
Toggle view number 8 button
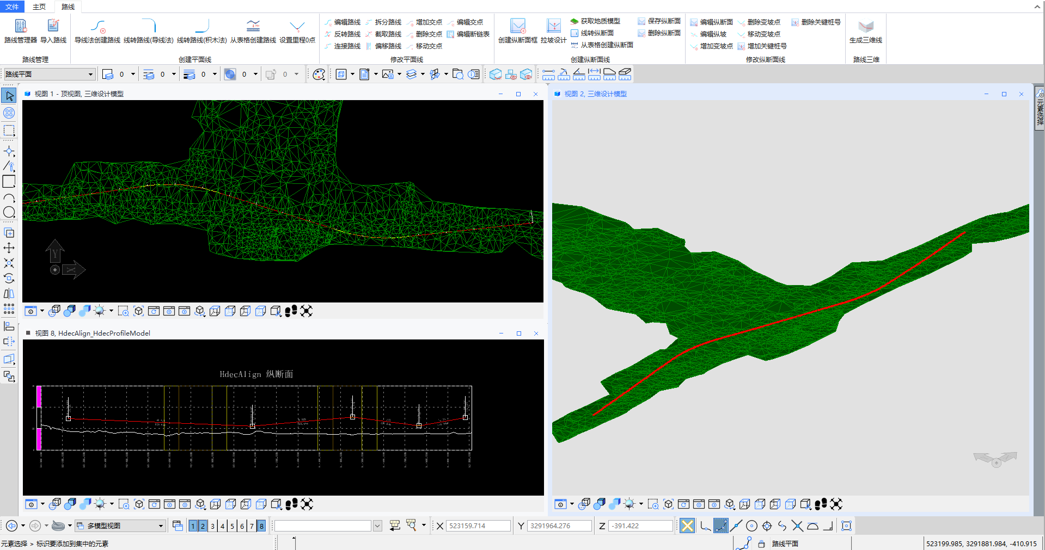click(x=261, y=526)
